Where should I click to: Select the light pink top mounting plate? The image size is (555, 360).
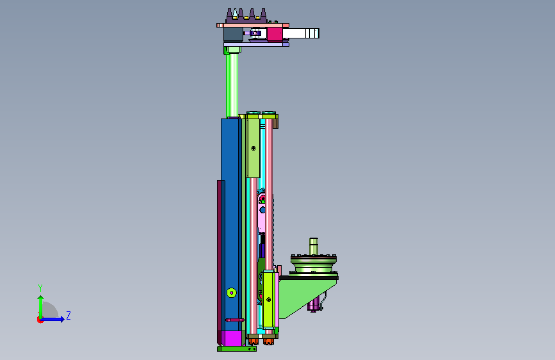[253, 26]
